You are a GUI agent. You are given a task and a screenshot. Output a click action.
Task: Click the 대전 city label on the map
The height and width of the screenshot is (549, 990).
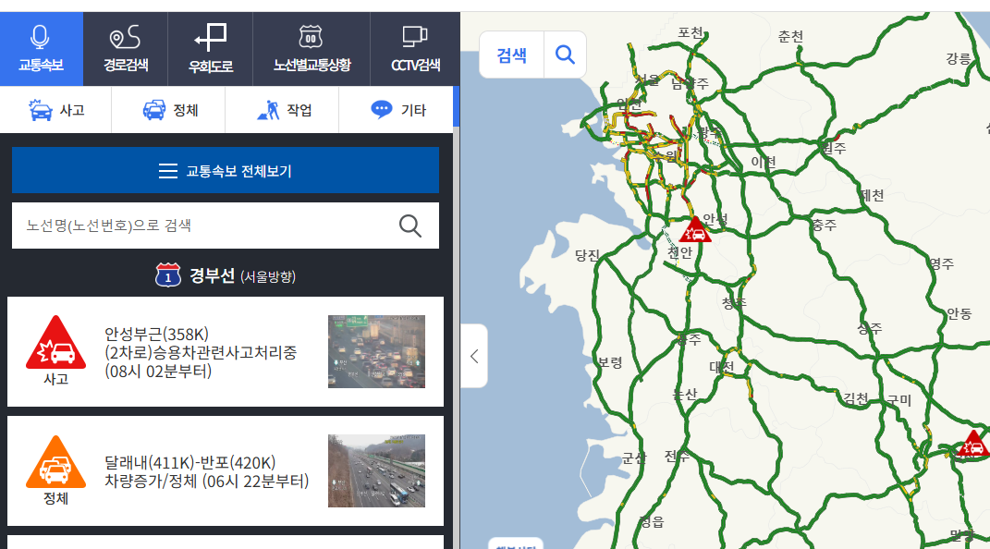tap(722, 367)
